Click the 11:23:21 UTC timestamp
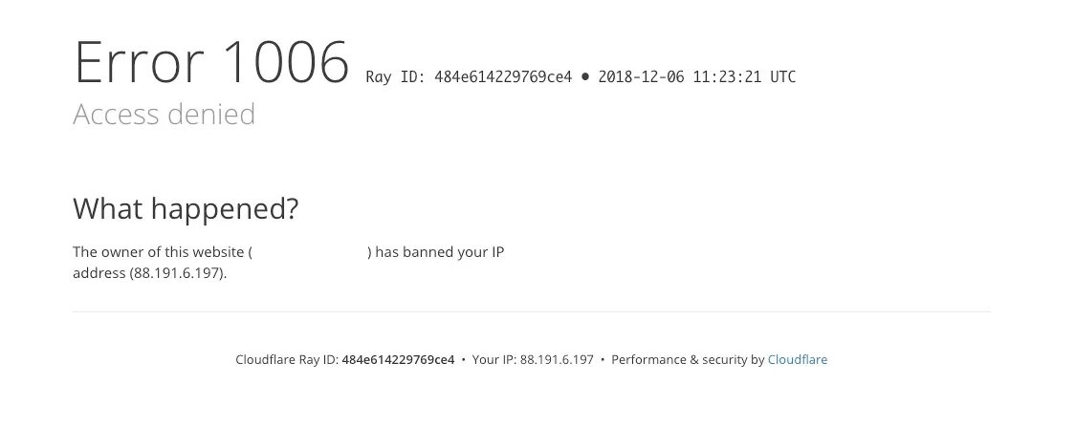This screenshot has width=1075, height=426. tap(744, 76)
